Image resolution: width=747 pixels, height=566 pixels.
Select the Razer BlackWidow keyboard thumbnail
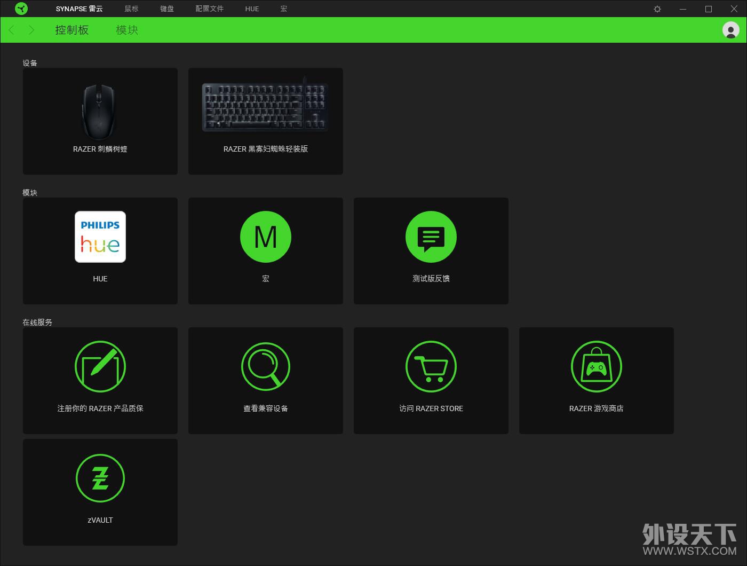point(265,107)
